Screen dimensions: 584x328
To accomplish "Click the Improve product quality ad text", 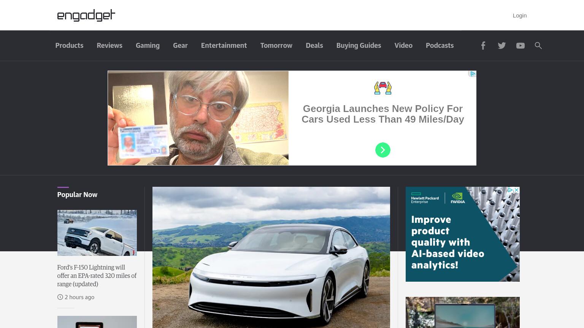I will (x=448, y=242).
